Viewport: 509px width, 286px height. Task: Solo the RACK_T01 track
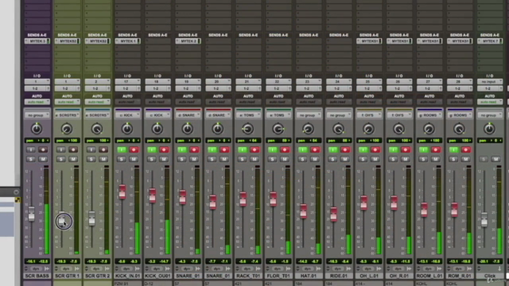pyautogui.click(x=243, y=159)
